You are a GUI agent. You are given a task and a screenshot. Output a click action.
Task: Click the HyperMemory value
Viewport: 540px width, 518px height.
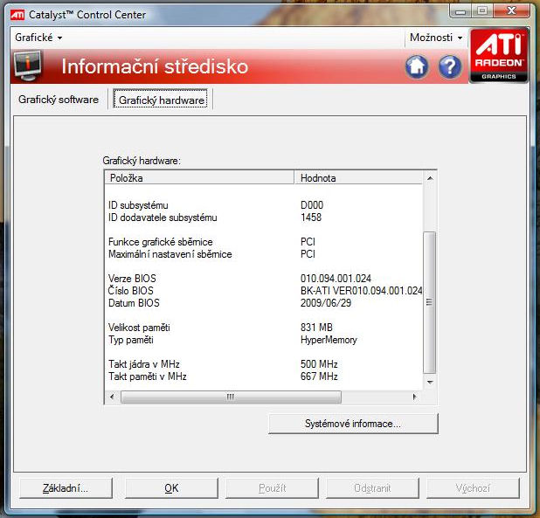(329, 340)
